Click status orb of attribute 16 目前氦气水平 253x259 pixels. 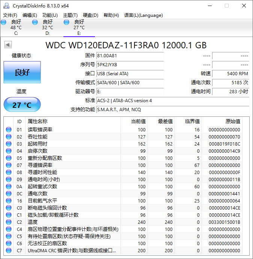[x=9, y=201]
